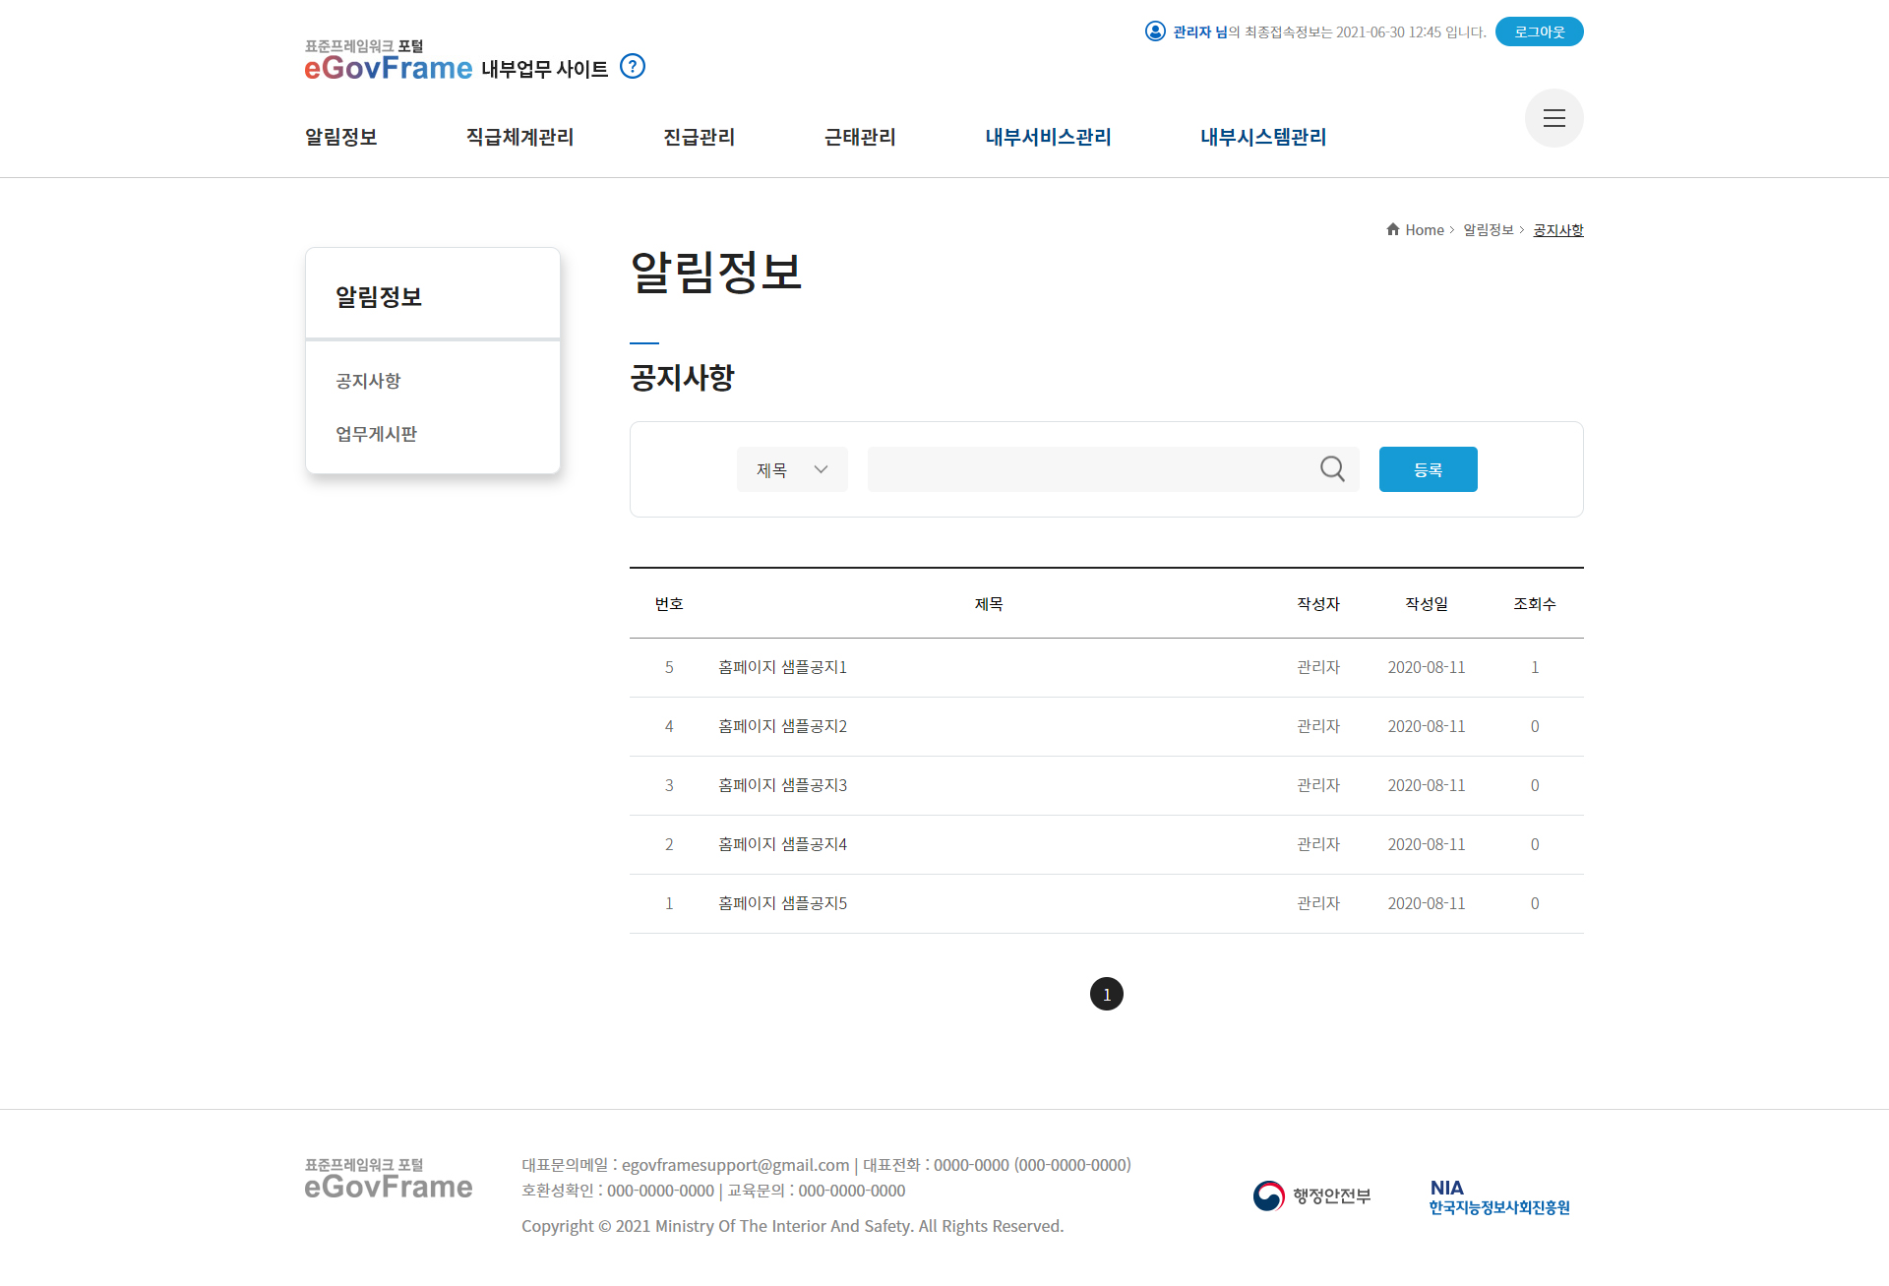1889x1286 pixels.
Task: Open the 알림정보 top menu
Action: [340, 137]
